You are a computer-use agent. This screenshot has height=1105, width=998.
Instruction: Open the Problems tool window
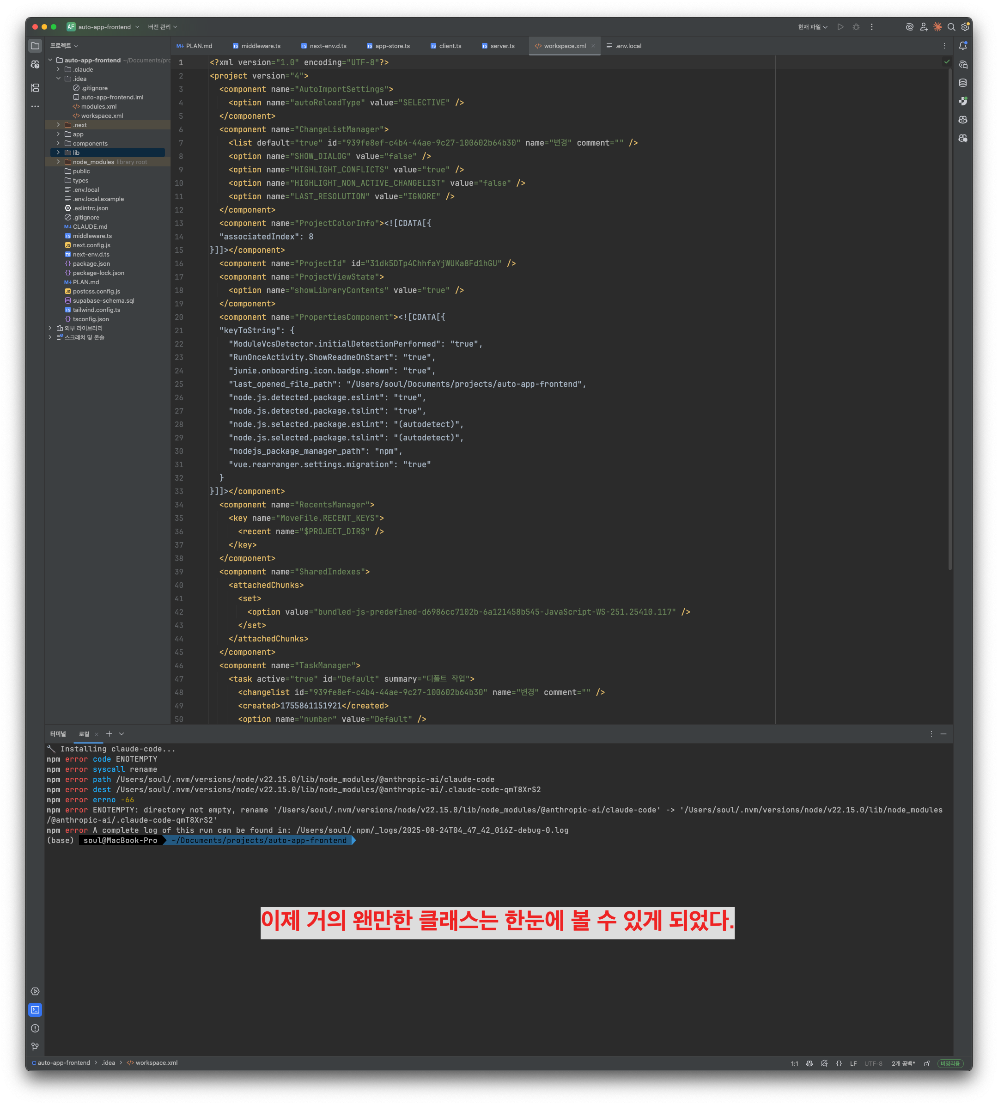pos(35,1028)
